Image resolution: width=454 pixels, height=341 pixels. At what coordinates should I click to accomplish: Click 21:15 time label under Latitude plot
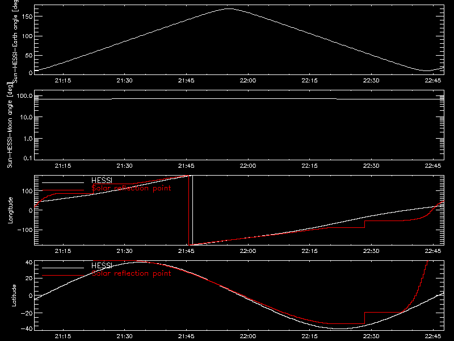click(63, 336)
